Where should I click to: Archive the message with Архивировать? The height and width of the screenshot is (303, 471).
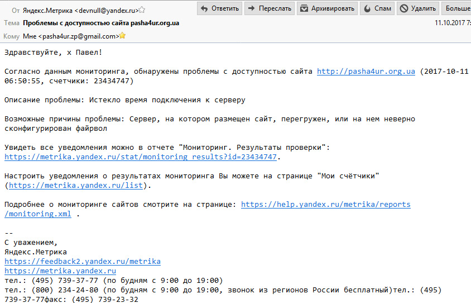click(x=328, y=8)
